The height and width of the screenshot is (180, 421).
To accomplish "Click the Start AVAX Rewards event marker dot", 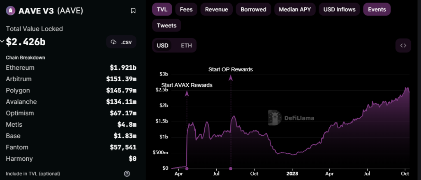I will coord(187,168).
